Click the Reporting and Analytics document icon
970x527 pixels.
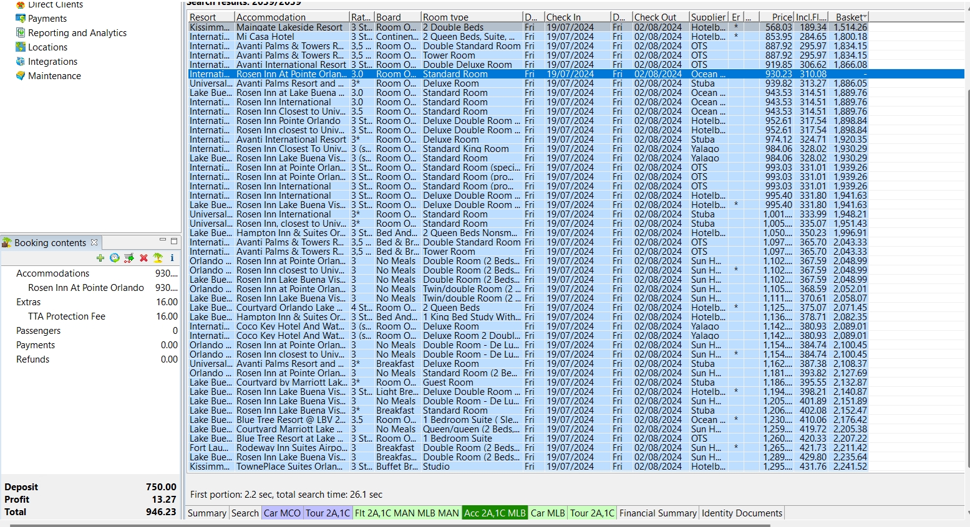21,33
